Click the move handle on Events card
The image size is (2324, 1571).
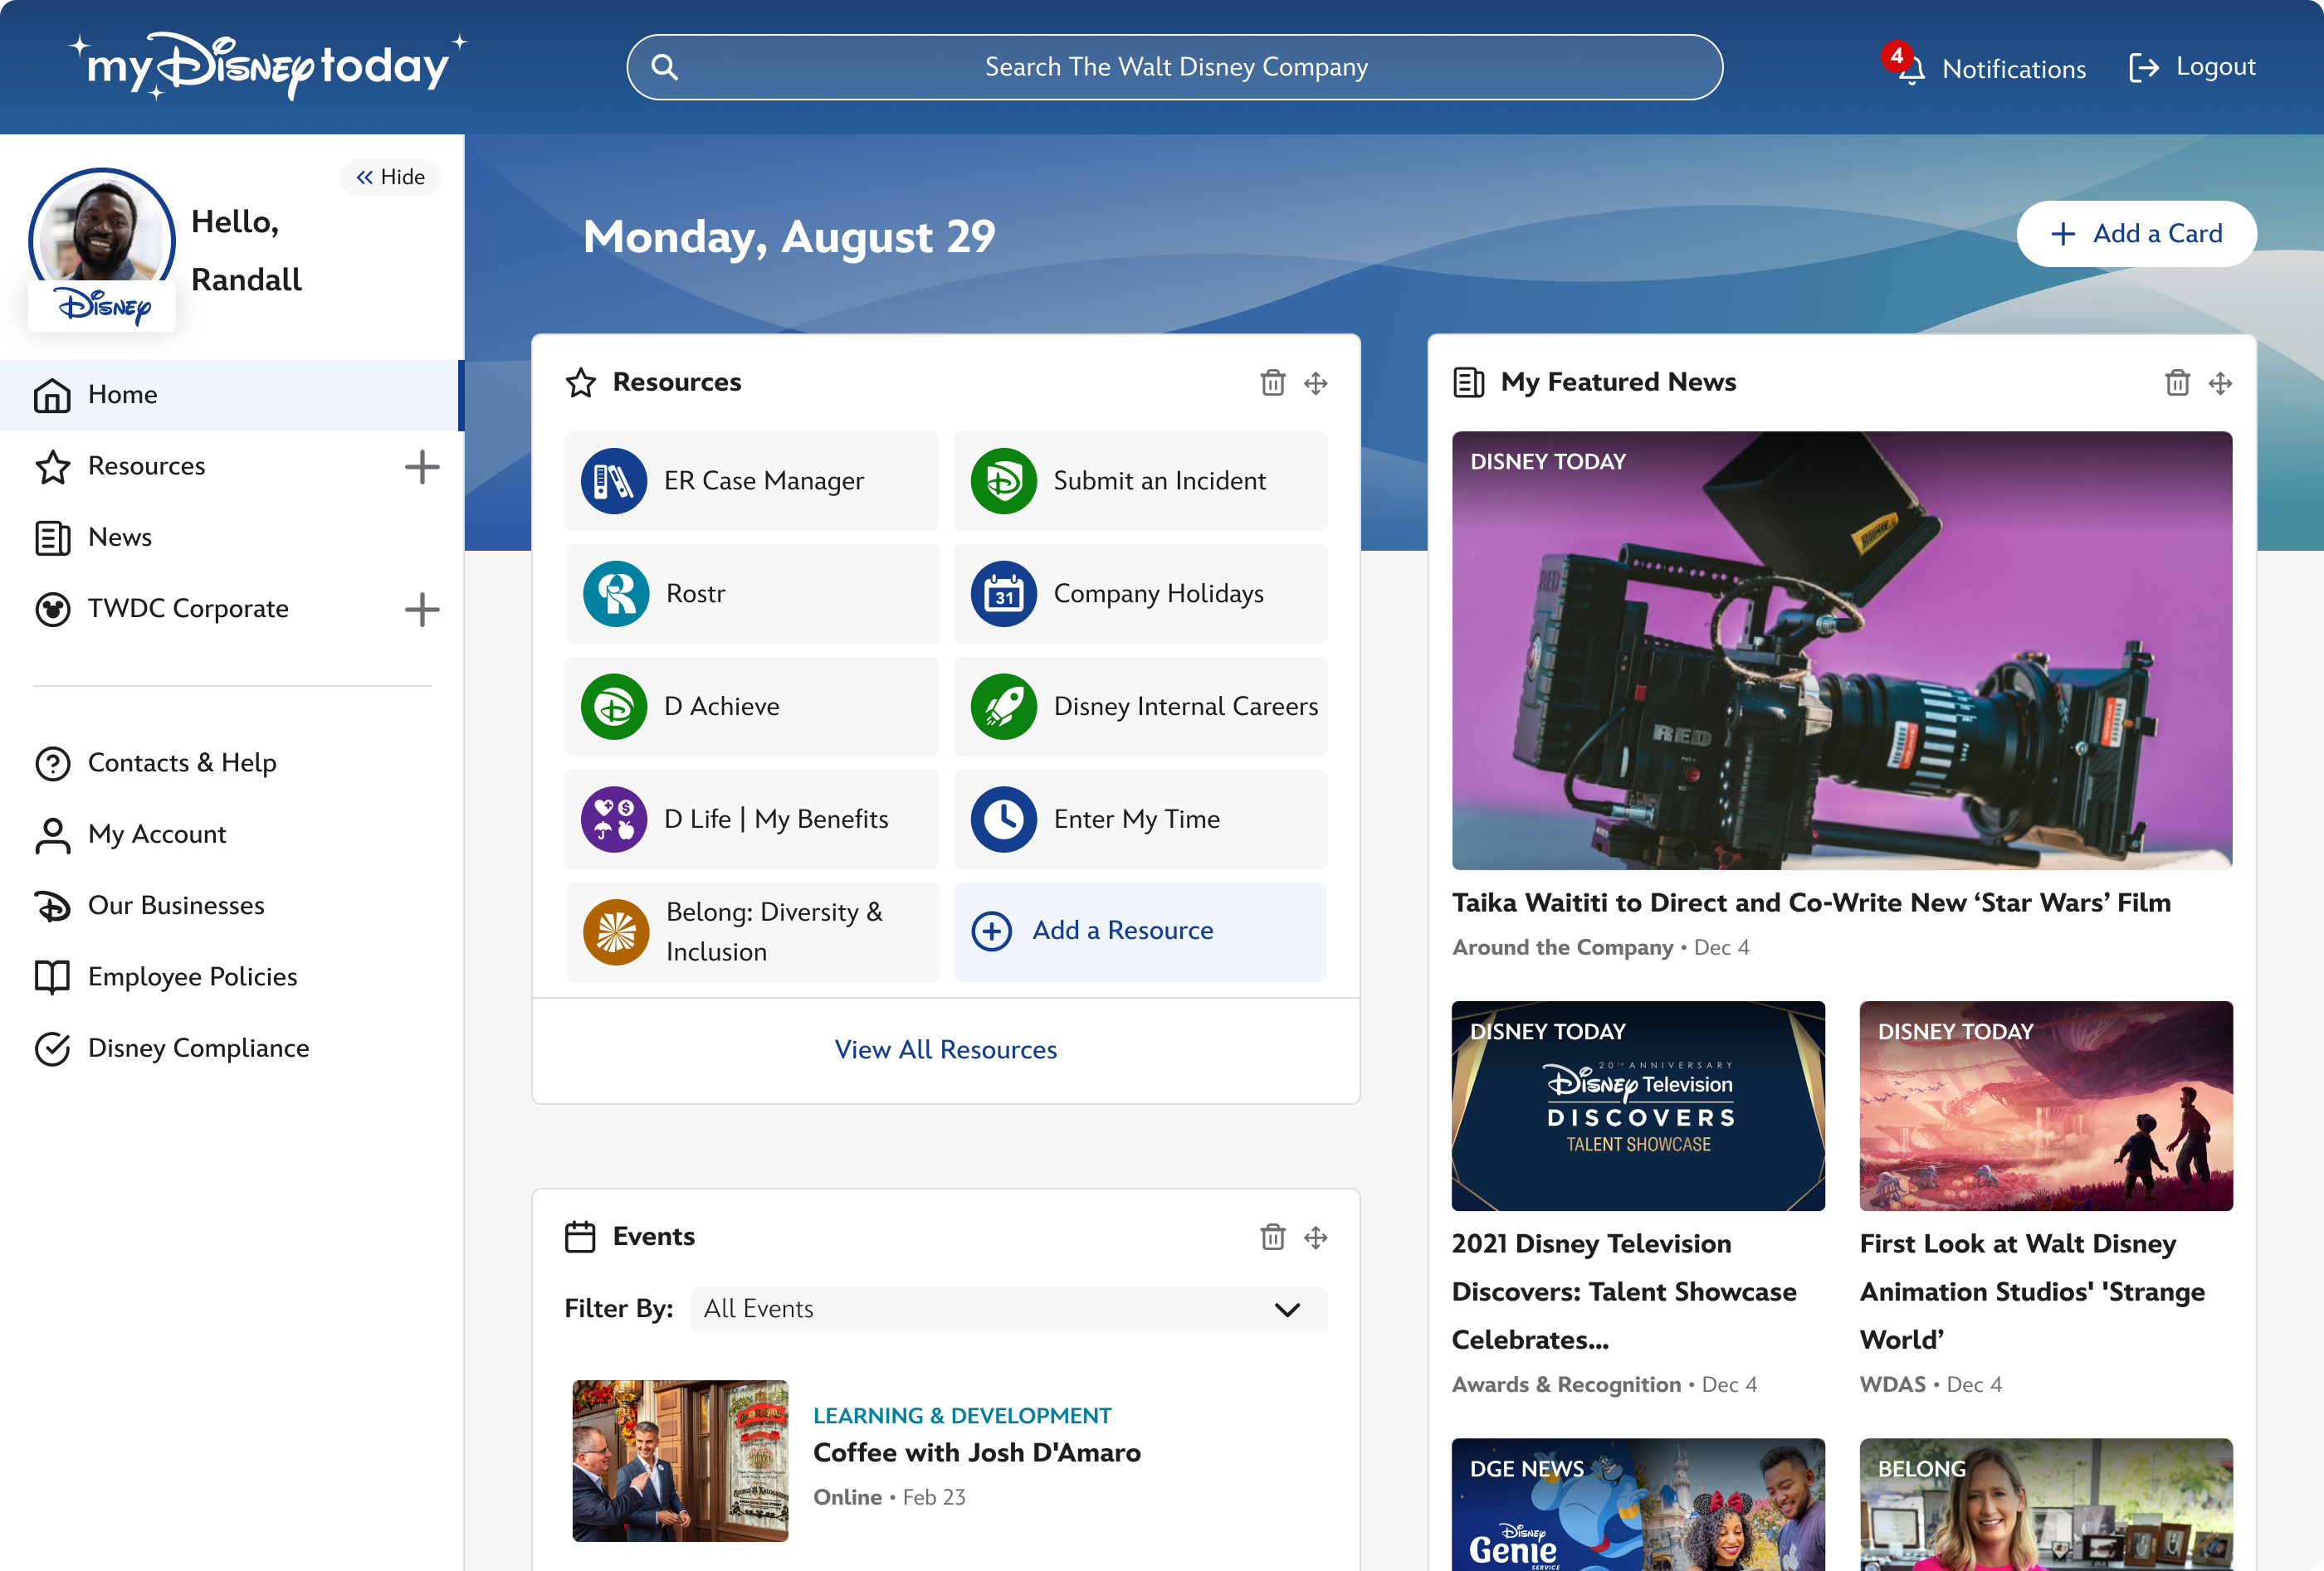pos(1315,1238)
